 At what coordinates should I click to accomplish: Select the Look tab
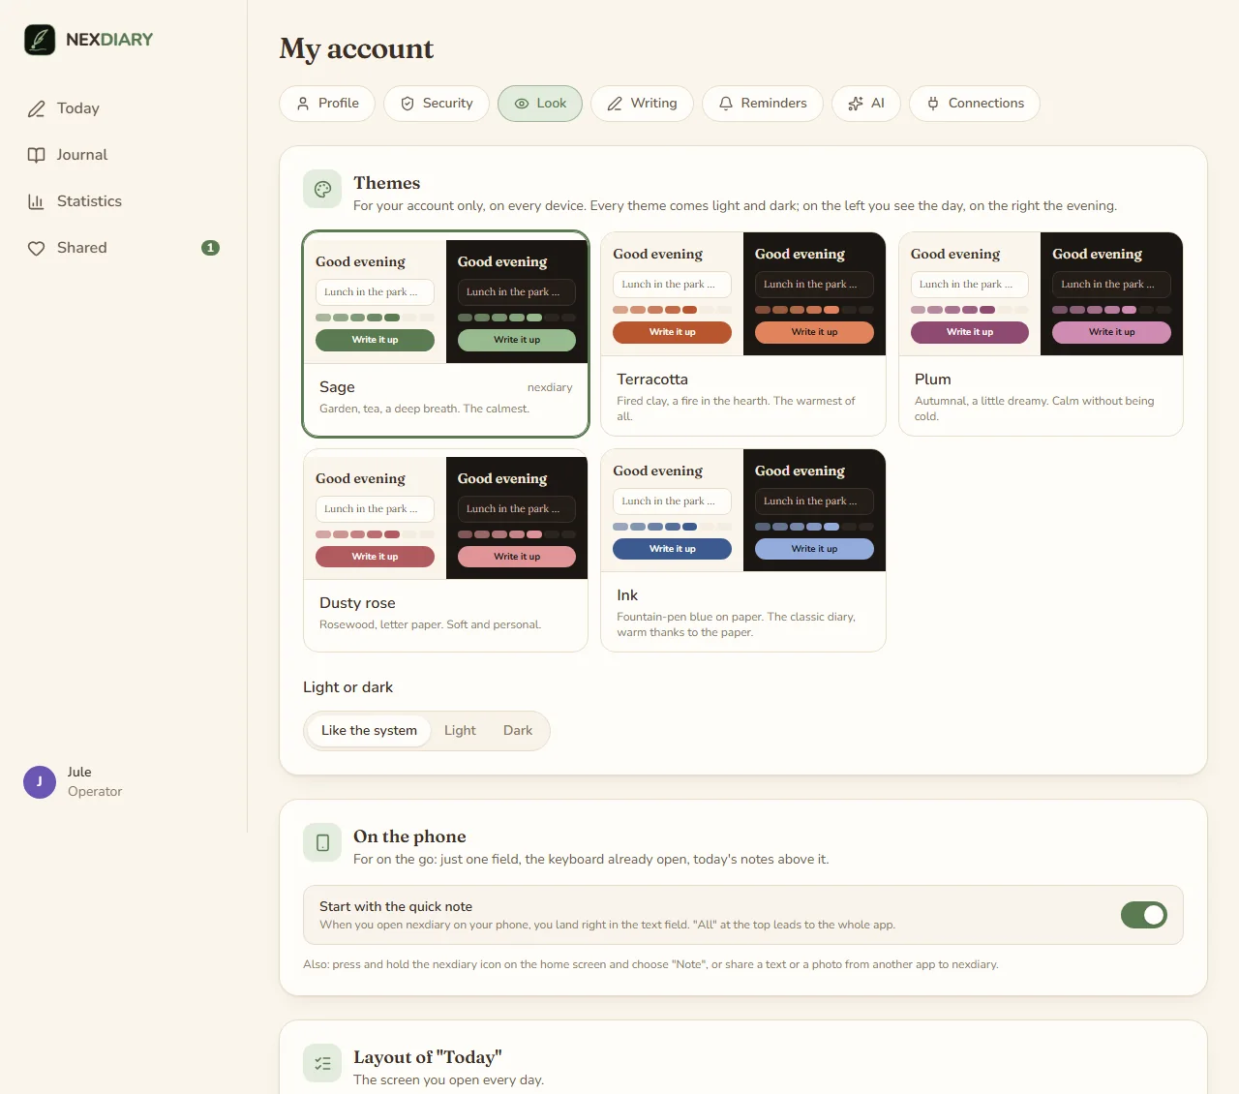540,104
